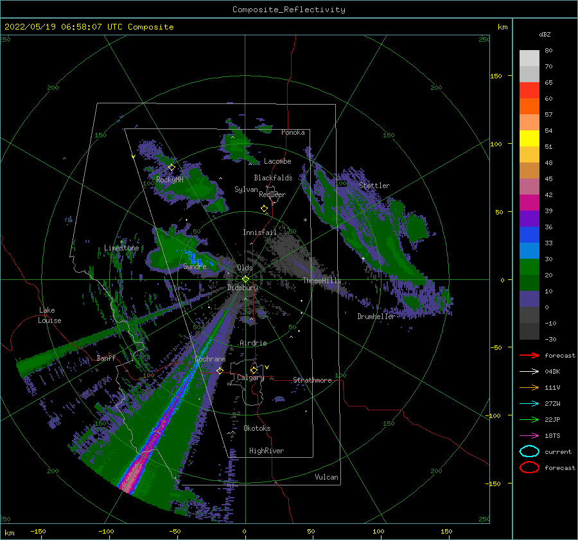
Task: Click the Vulcan city label
Action: [x=327, y=477]
